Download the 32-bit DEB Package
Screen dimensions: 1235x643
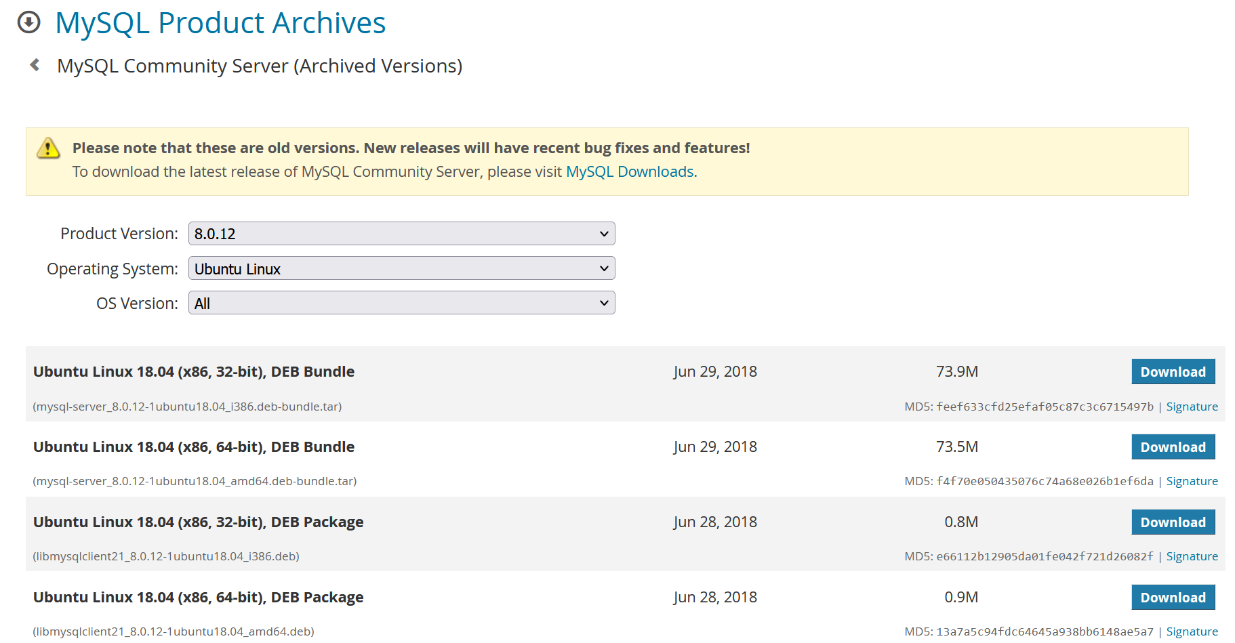click(x=1173, y=522)
